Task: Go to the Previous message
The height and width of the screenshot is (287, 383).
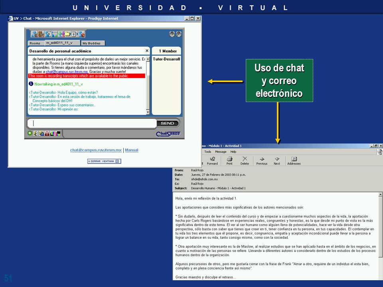Action: [x=262, y=161]
